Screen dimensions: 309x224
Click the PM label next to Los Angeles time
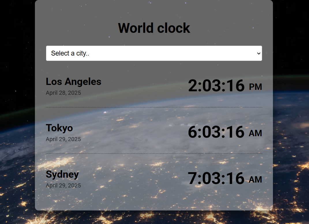pyautogui.click(x=255, y=87)
